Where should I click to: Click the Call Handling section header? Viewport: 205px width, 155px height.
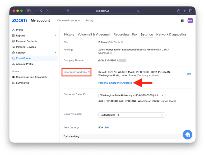tap(71, 136)
